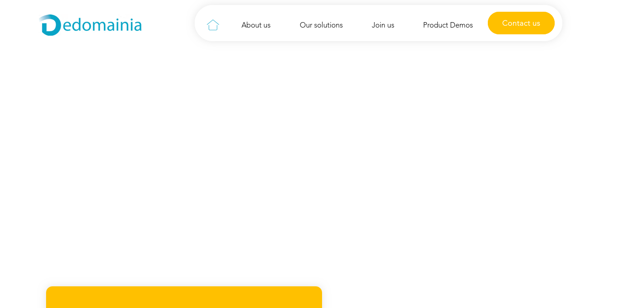
Task: Open Product Demos from the nav bar
Action: pos(448,25)
